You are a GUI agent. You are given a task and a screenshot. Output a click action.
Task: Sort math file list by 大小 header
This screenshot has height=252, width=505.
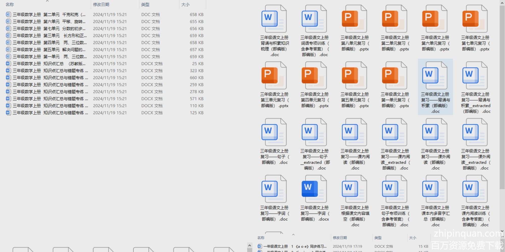point(185,5)
